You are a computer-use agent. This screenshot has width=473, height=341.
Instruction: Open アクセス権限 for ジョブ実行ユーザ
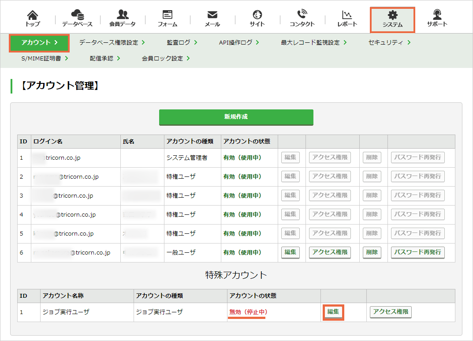pos(391,312)
